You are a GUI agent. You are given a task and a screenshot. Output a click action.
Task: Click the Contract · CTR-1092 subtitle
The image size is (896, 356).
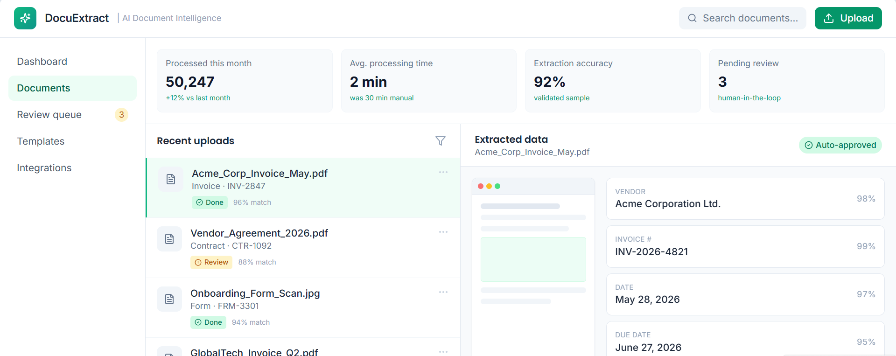[x=231, y=246]
